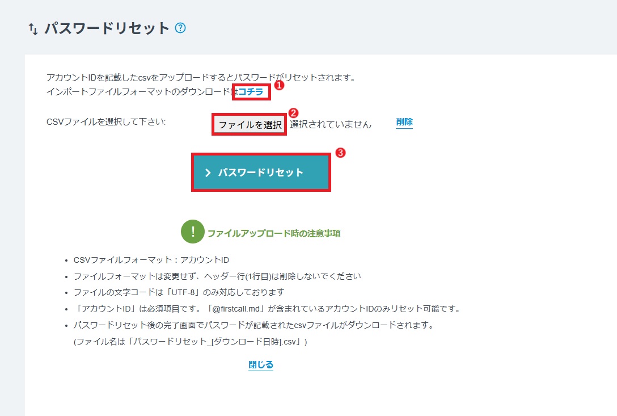The height and width of the screenshot is (416, 617).
Task: Click the chevron arrow inside the reset button
Action: pyautogui.click(x=208, y=172)
